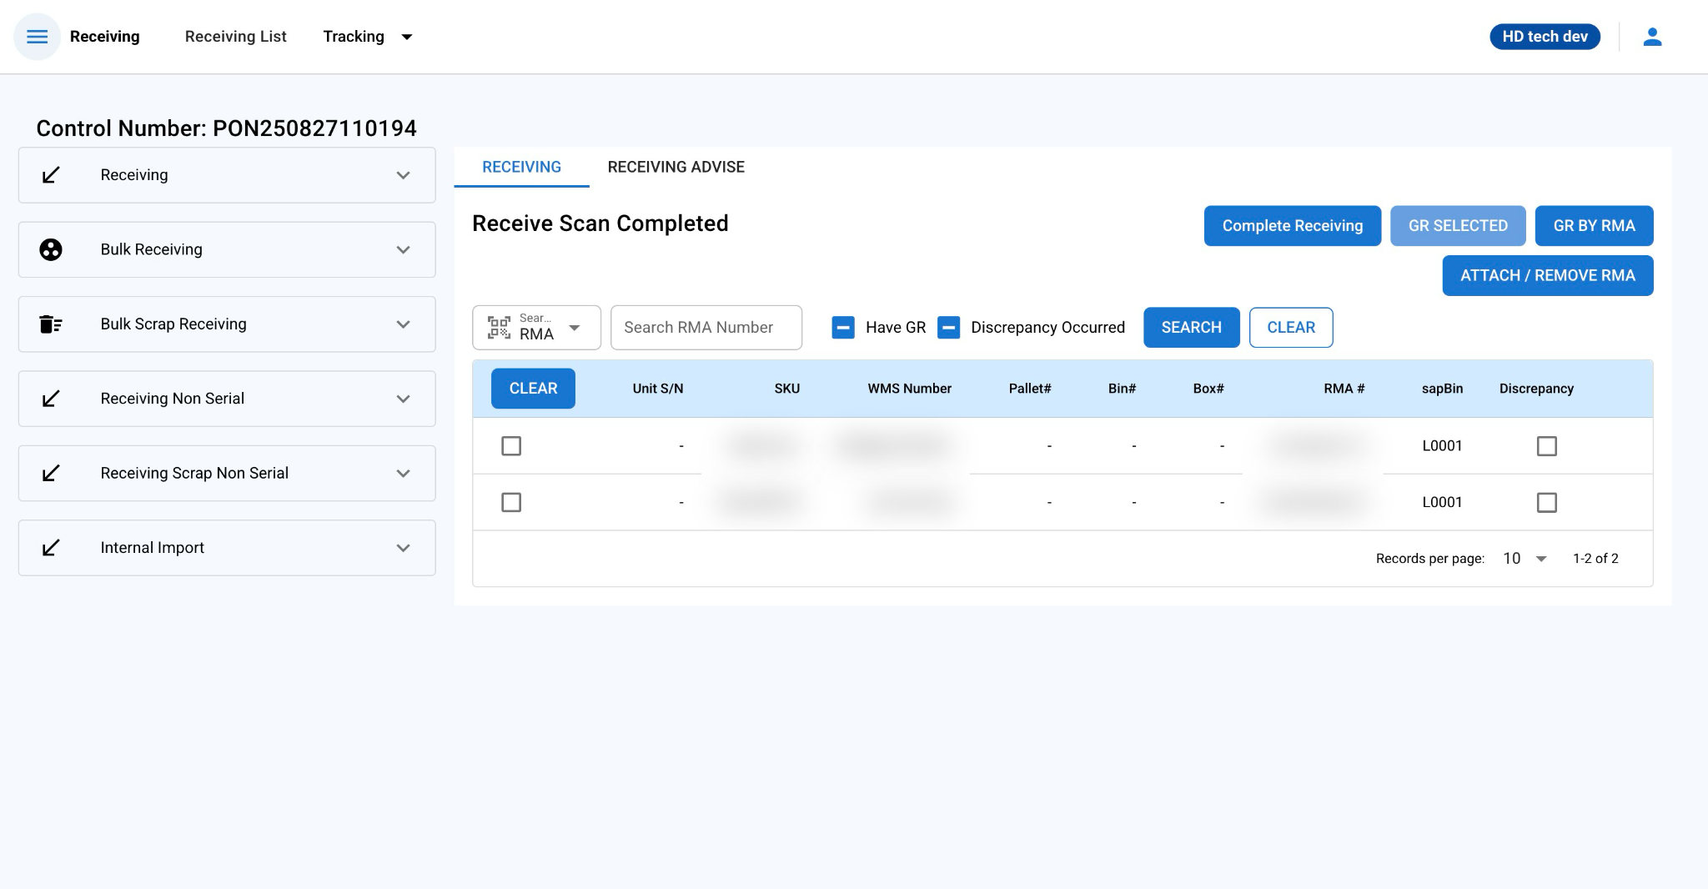The image size is (1708, 889).
Task: Switch to the Receiving Advise tab
Action: tap(676, 167)
